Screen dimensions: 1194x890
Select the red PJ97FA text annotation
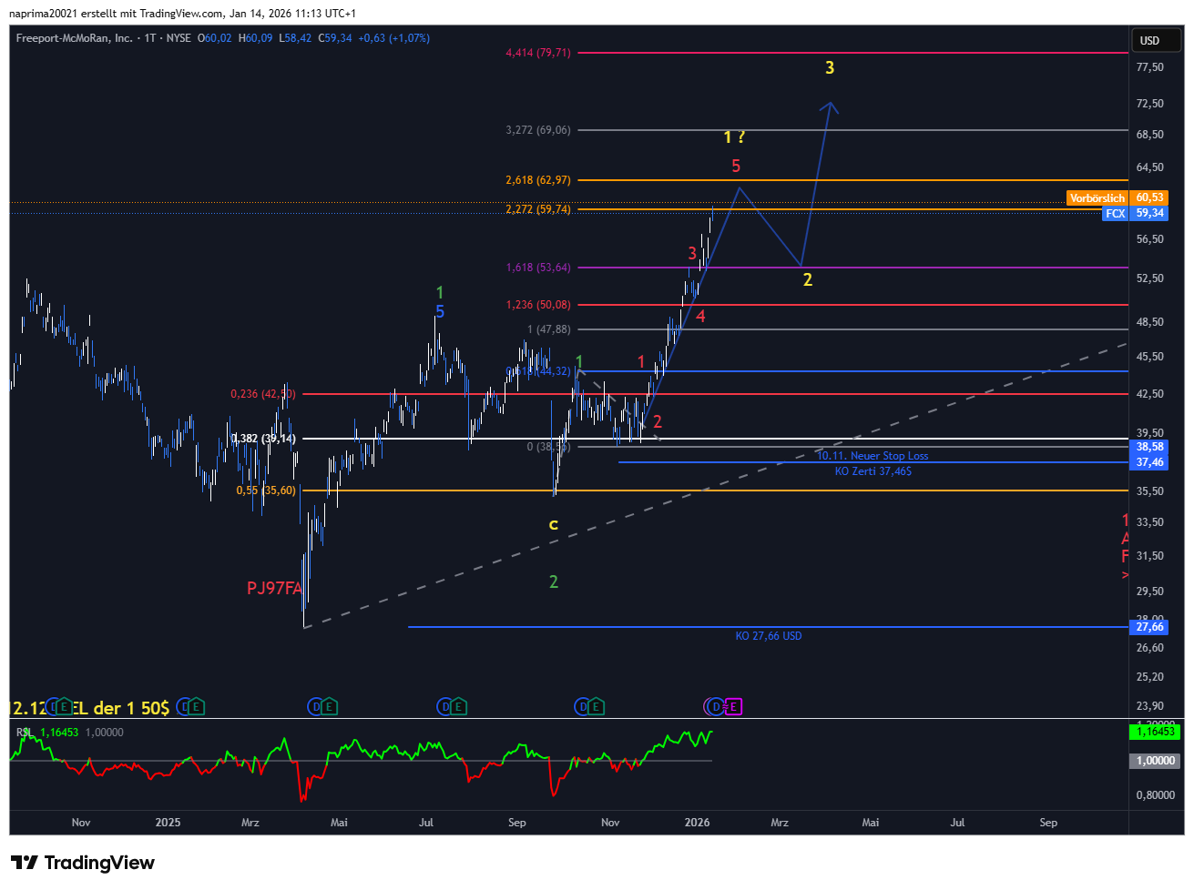[x=273, y=589]
